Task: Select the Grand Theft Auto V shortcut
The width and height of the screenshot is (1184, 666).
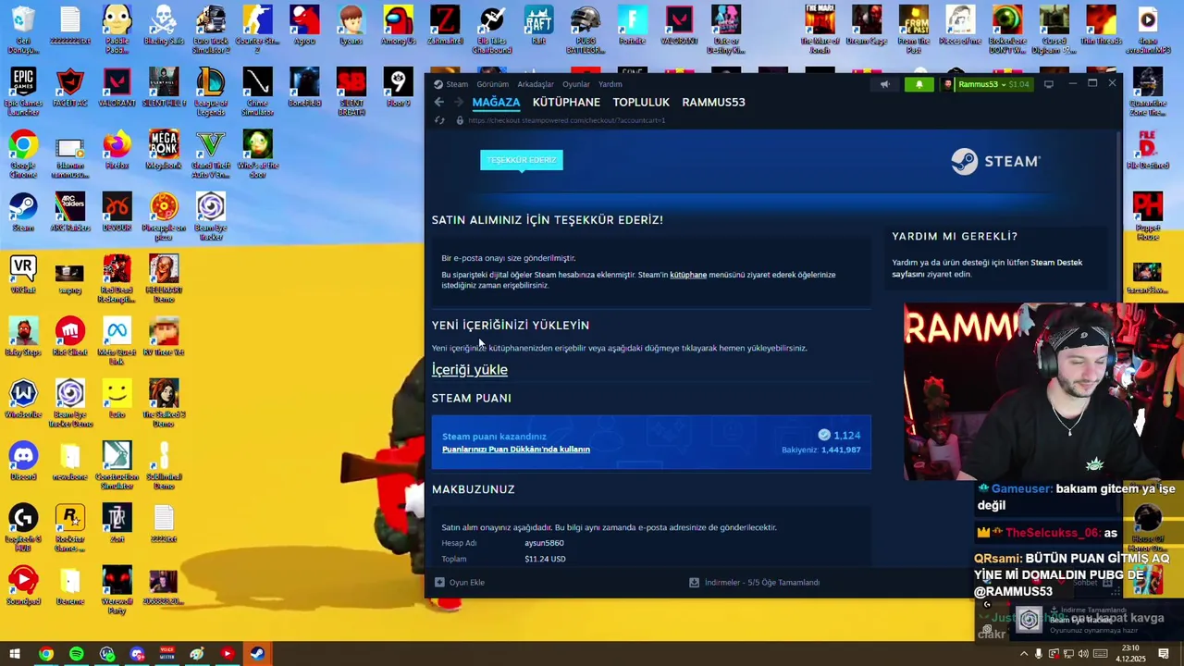Action: tap(211, 154)
